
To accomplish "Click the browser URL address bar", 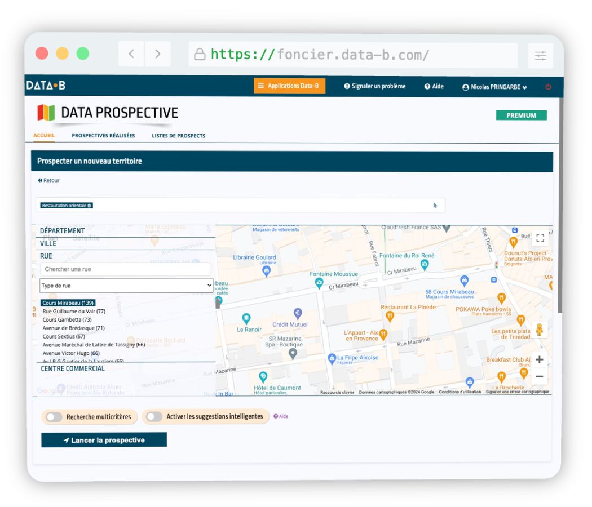I will [x=352, y=55].
